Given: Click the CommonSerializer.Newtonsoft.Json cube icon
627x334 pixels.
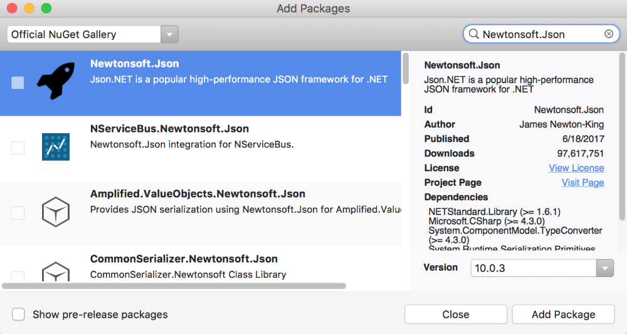Looking at the screenshot, I should click(56, 271).
